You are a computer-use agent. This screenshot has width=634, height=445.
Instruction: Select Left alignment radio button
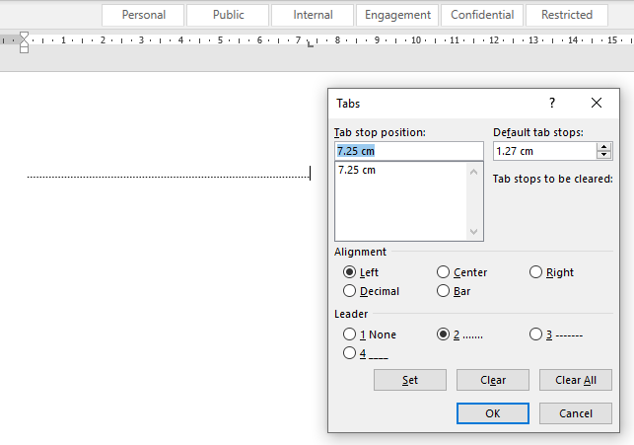pos(350,272)
